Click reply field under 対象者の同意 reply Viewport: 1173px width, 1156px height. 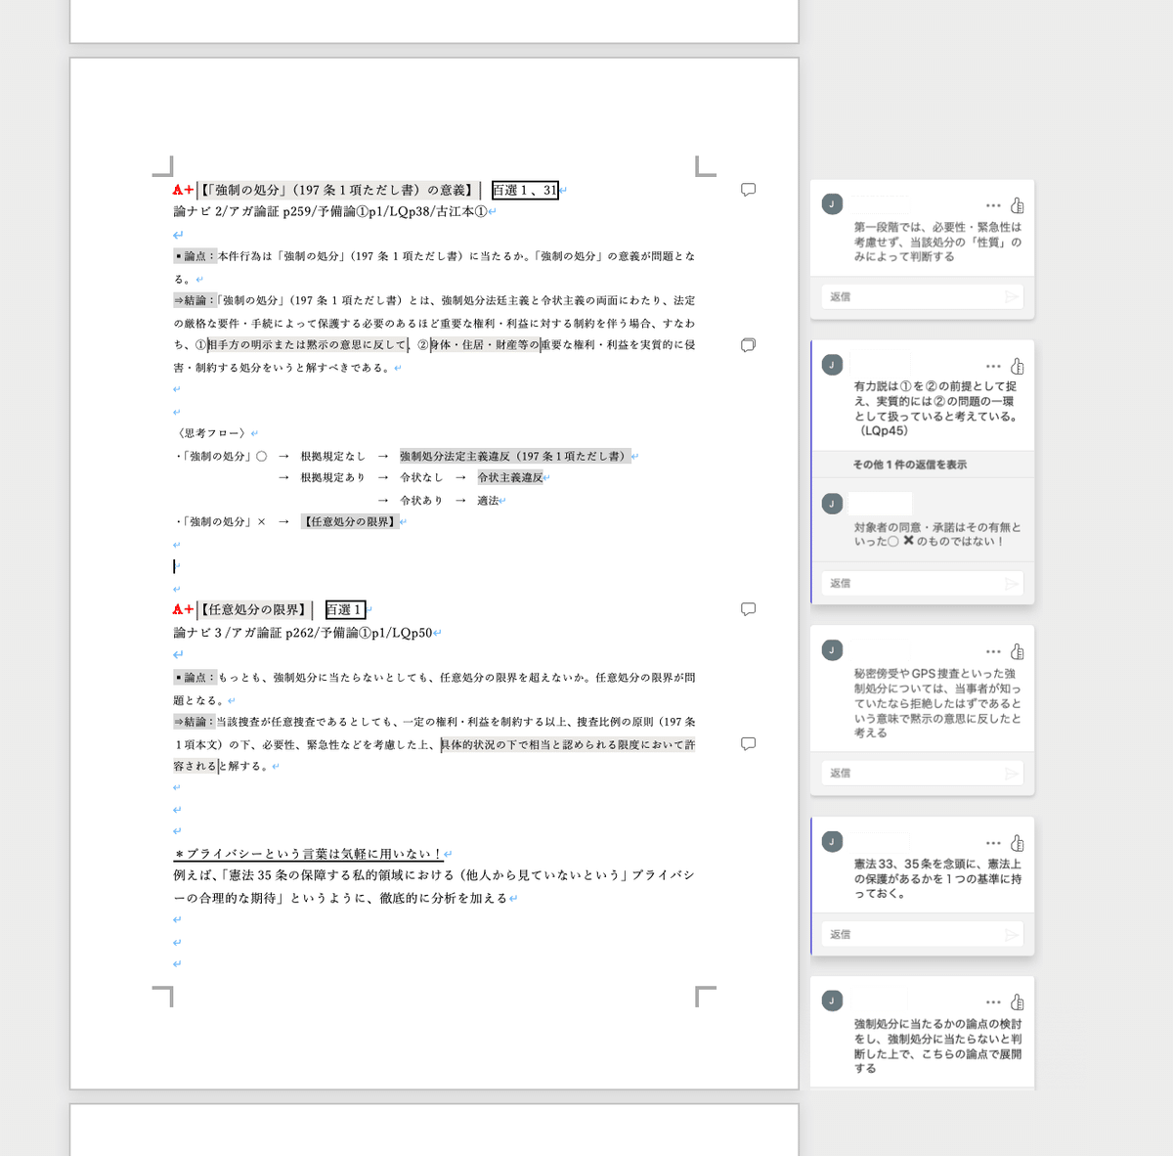[922, 584]
